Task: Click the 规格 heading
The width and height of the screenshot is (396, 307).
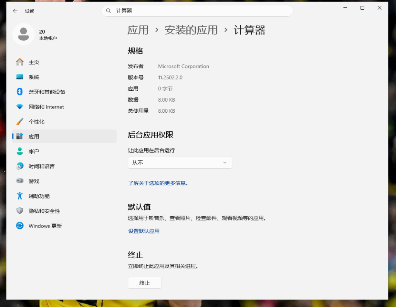Action: (135, 51)
